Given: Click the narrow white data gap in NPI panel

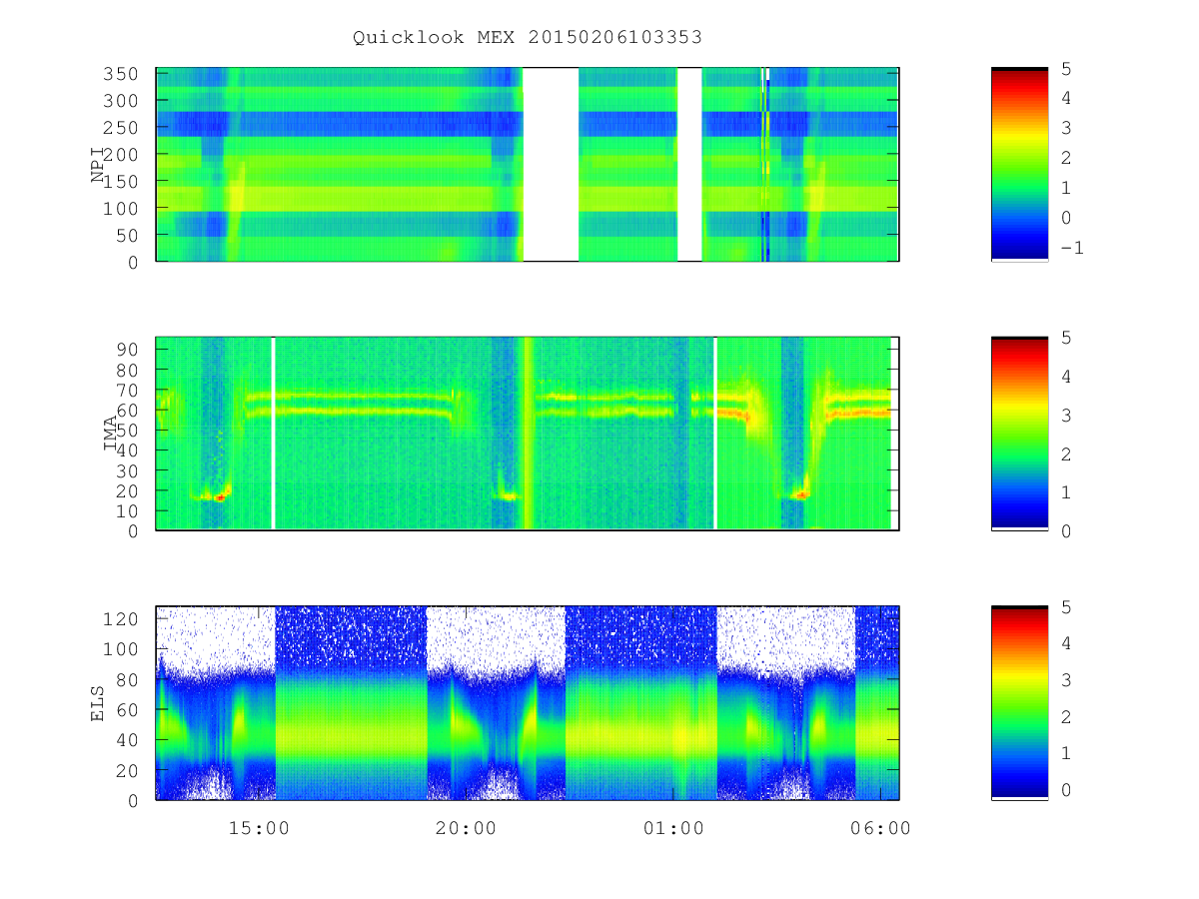Looking at the screenshot, I should [689, 164].
